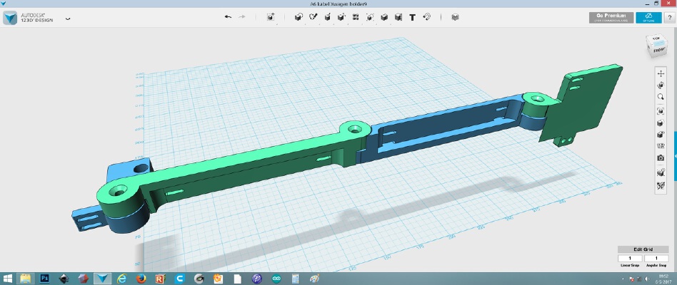Activate the Snap magnet tool
Screen dimensions: 677x285
[426, 17]
